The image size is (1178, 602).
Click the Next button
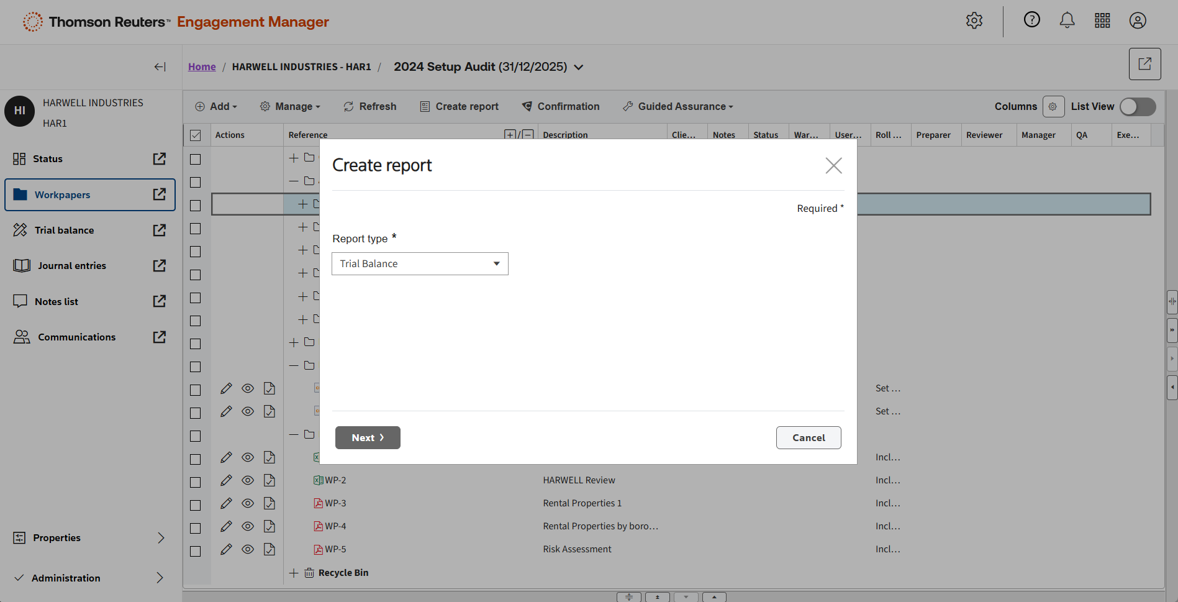[x=368, y=438]
